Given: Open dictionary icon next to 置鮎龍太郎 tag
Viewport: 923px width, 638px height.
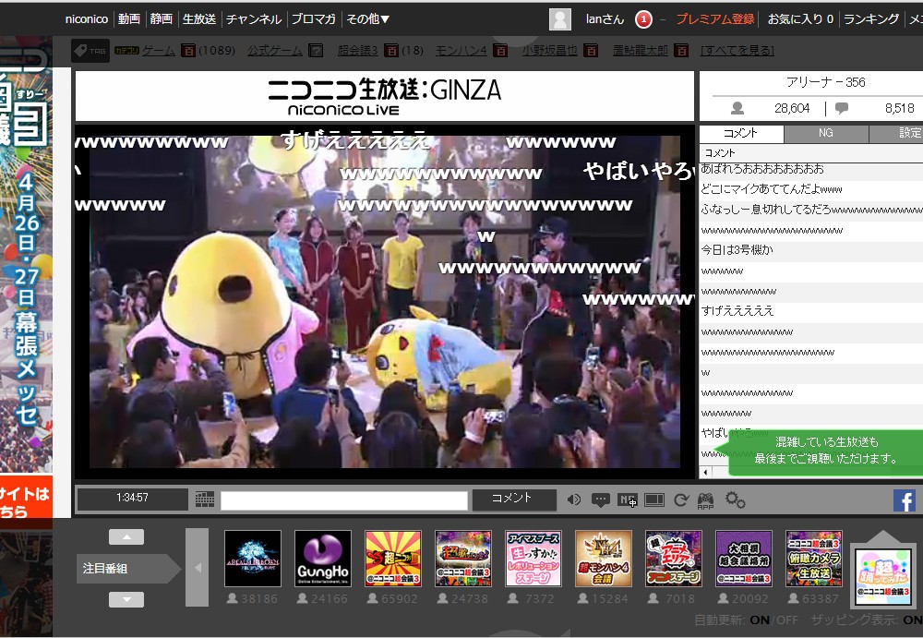Looking at the screenshot, I should (x=681, y=51).
